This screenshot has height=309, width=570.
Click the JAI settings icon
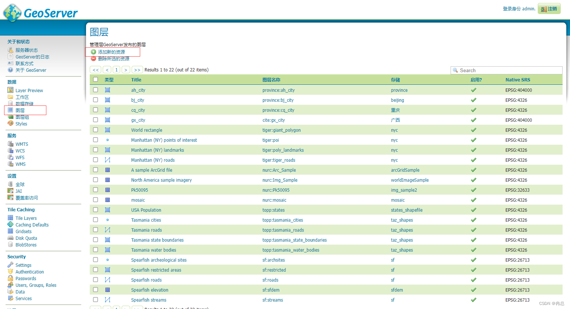pos(10,191)
